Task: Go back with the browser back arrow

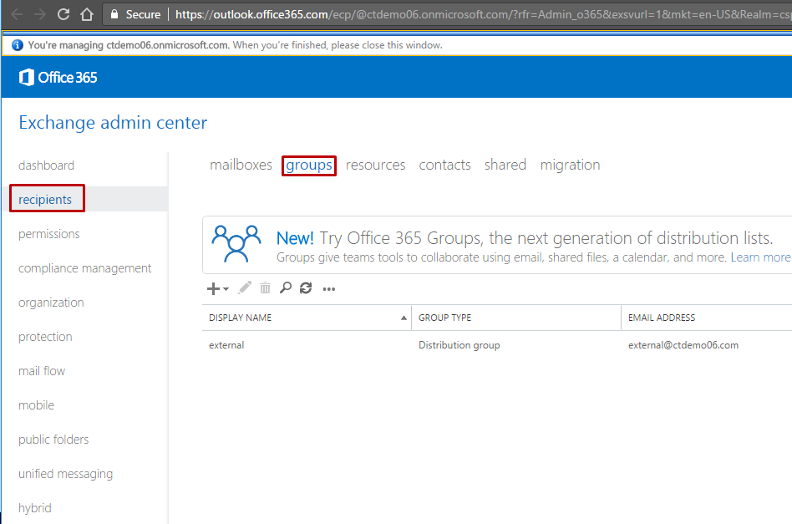Action: (17, 14)
